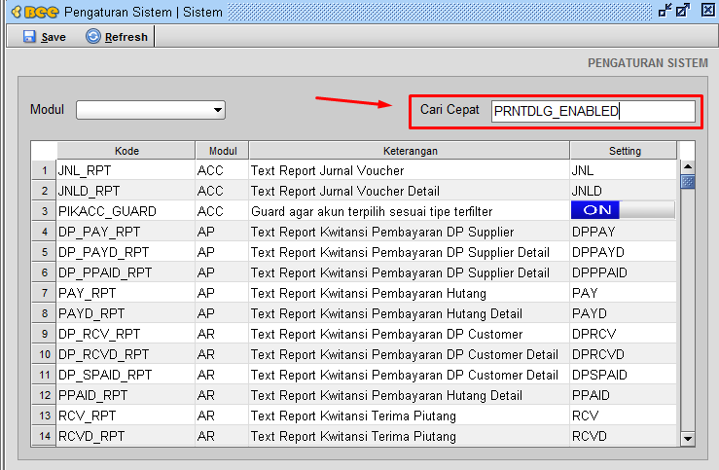Select the DP_PAY_RPT code cell

click(x=126, y=232)
